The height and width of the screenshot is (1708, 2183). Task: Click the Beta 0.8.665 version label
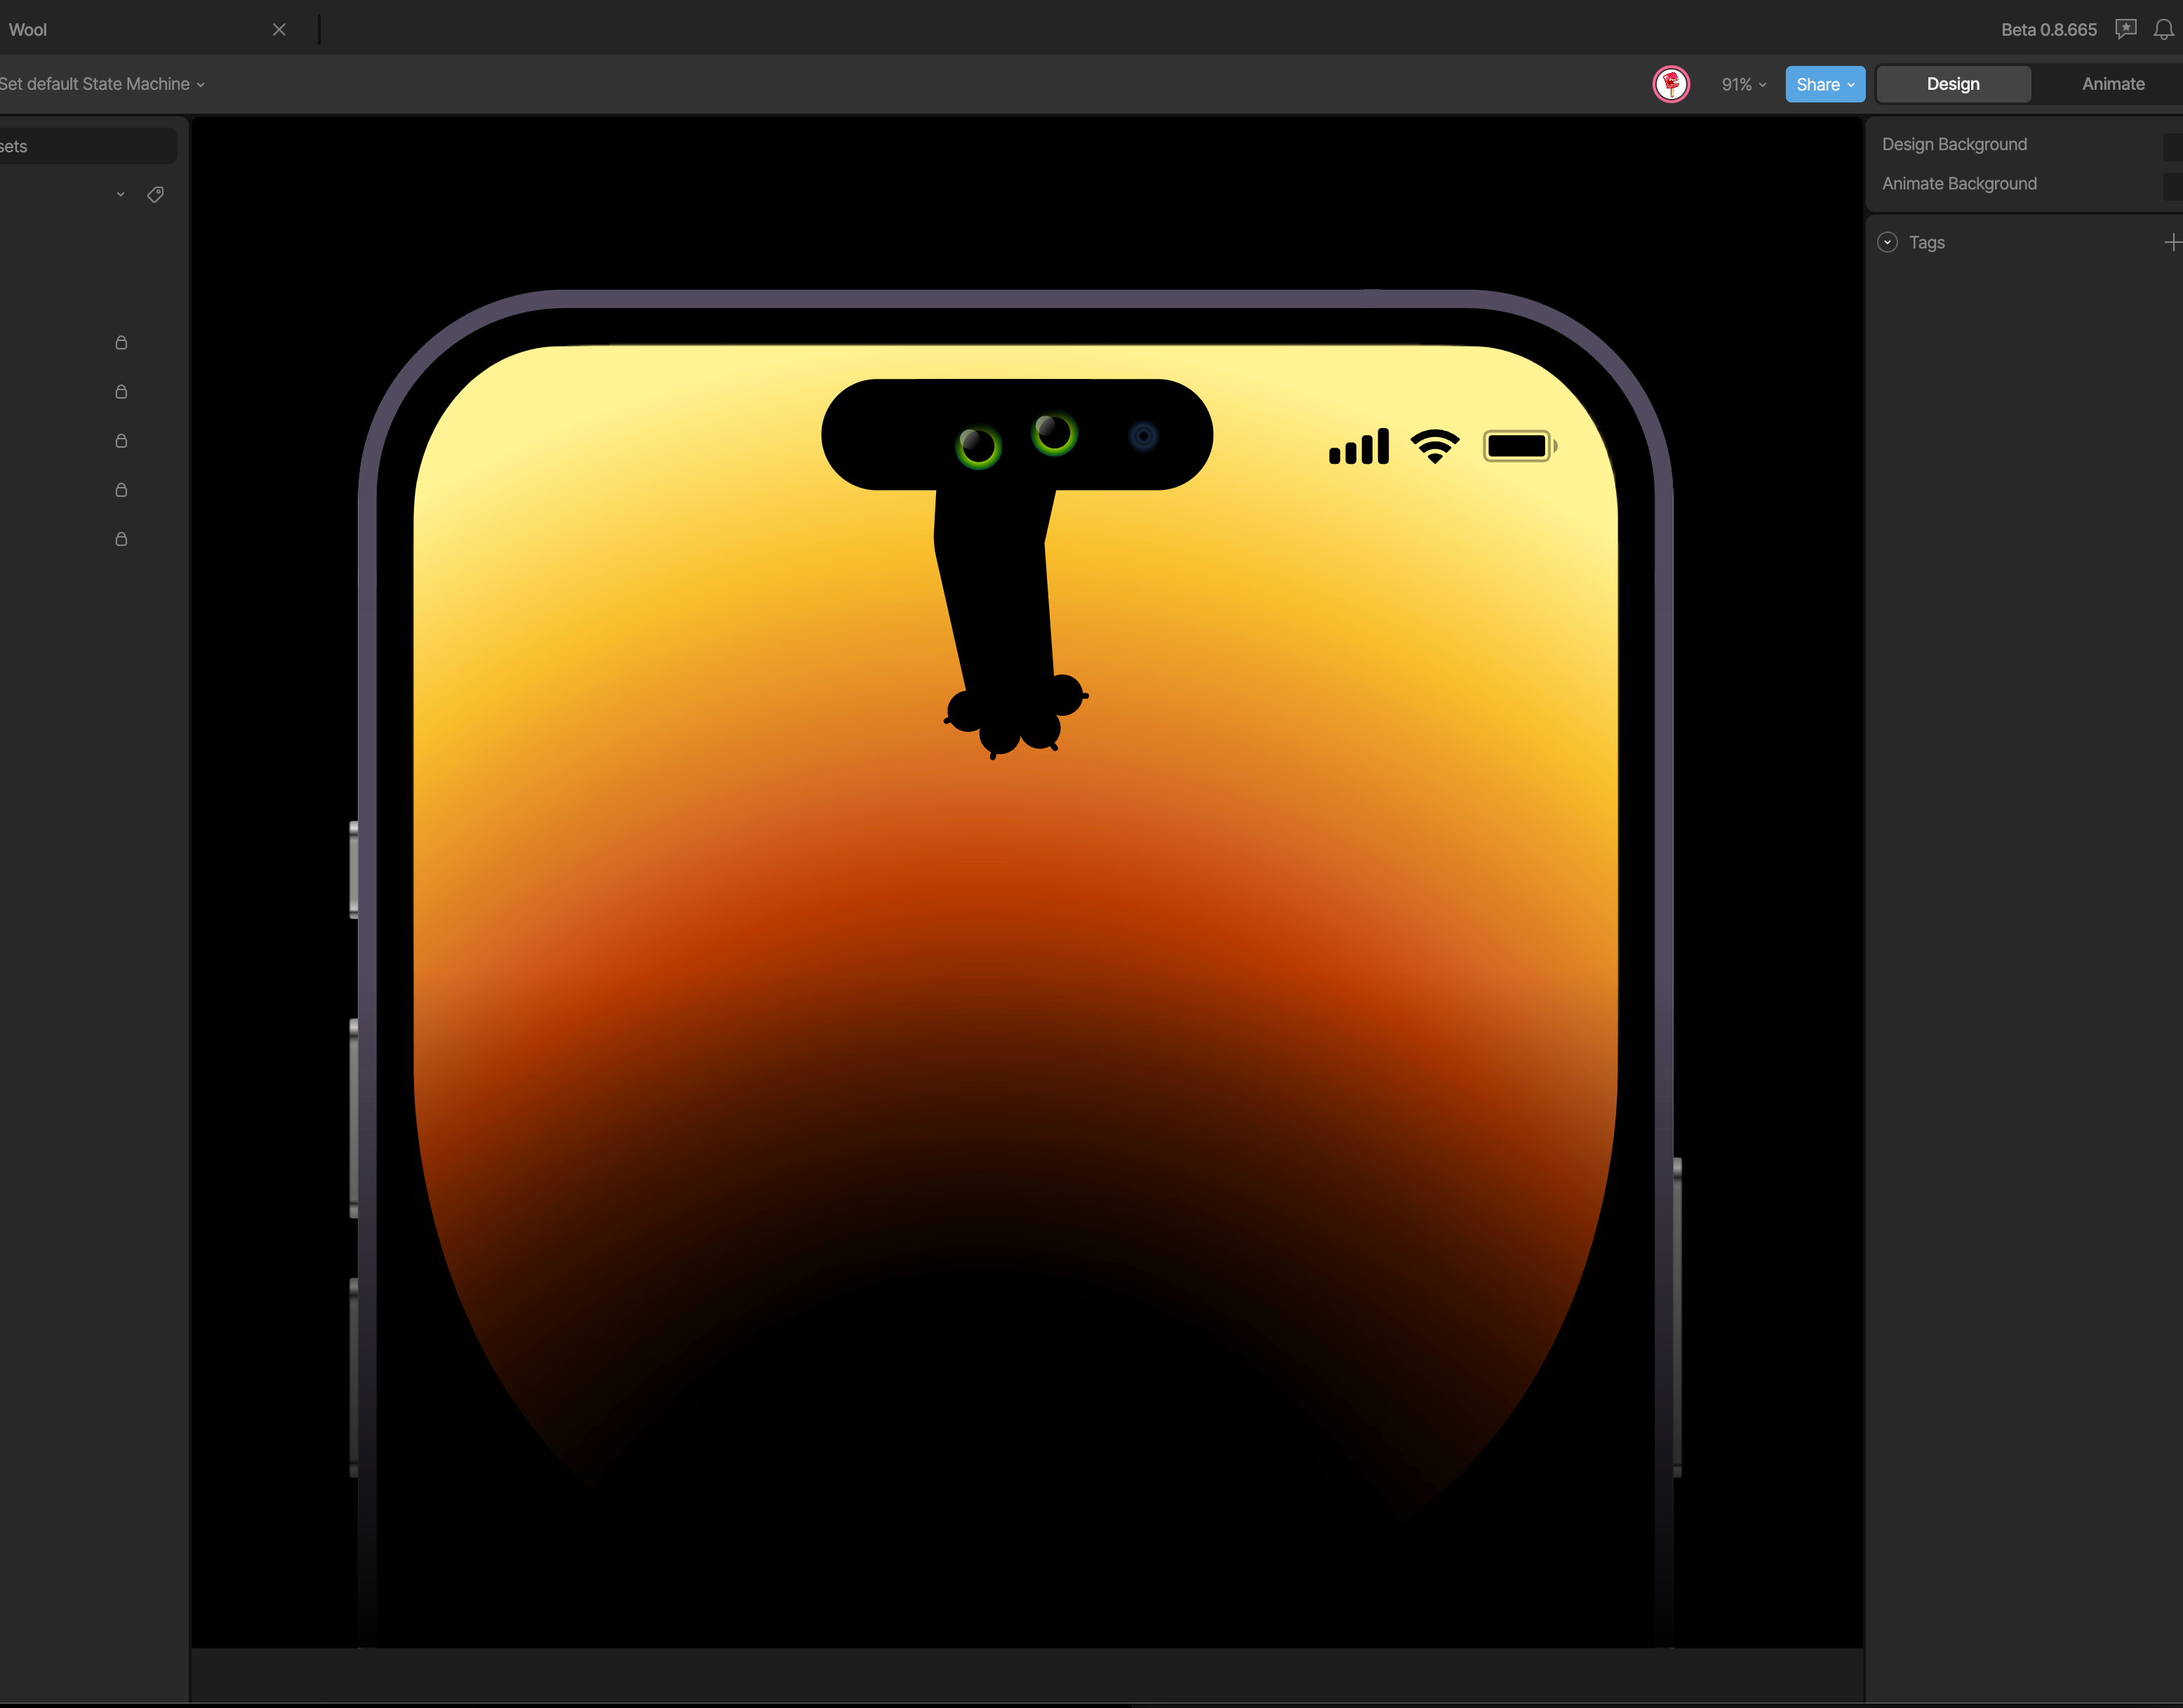[x=2049, y=30]
